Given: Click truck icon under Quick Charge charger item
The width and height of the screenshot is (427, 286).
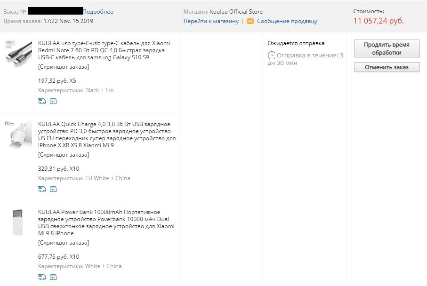Looking at the screenshot, I should [42, 189].
